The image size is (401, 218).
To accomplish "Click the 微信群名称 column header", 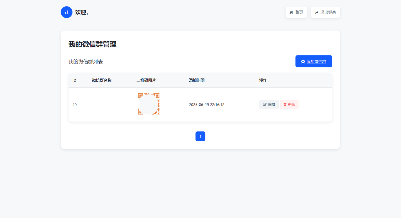I will pyautogui.click(x=102, y=80).
